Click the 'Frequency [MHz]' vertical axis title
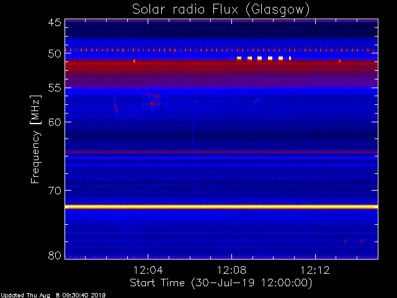Viewport: 397px width, 298px height. click(35, 139)
